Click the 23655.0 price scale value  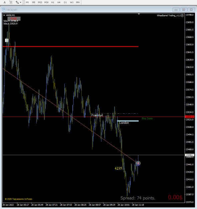(x=190, y=45)
